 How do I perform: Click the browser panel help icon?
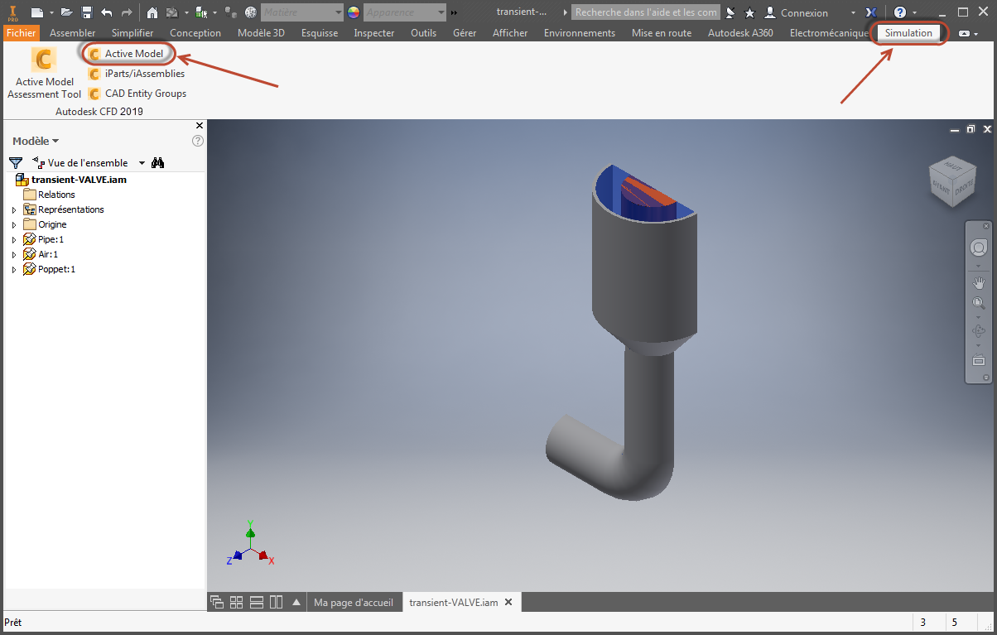tap(198, 141)
